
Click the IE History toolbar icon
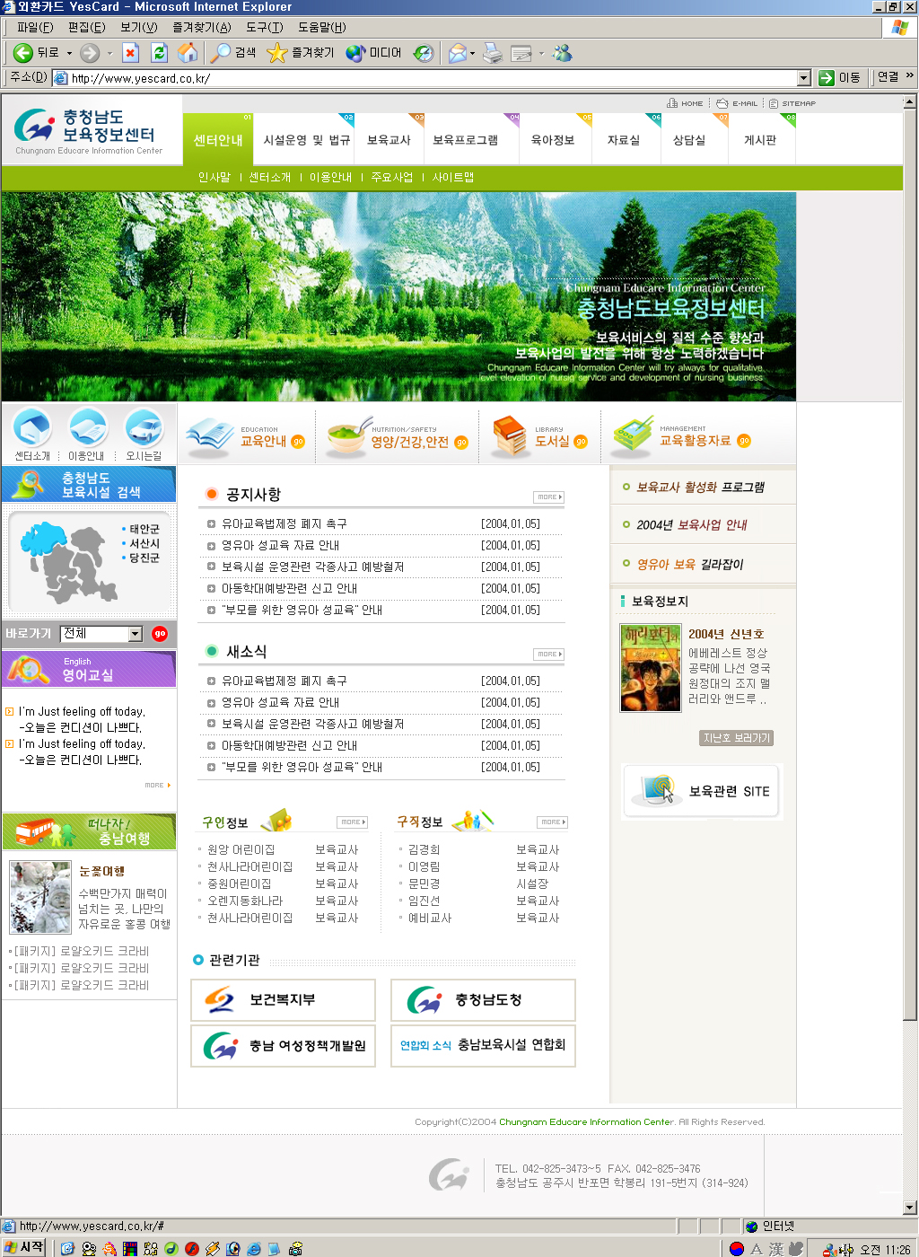click(x=424, y=53)
